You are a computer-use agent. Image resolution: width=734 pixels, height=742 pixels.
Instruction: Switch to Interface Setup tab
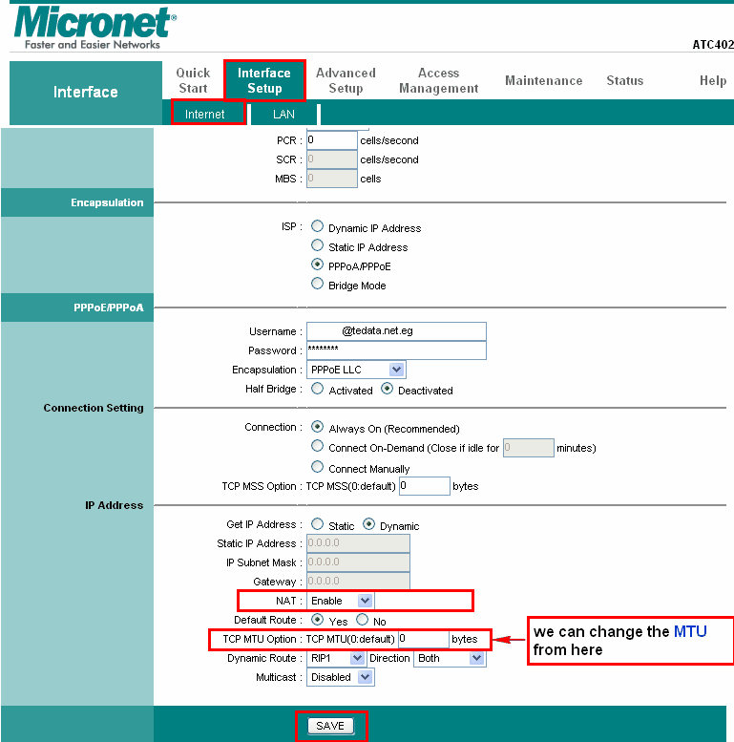264,80
